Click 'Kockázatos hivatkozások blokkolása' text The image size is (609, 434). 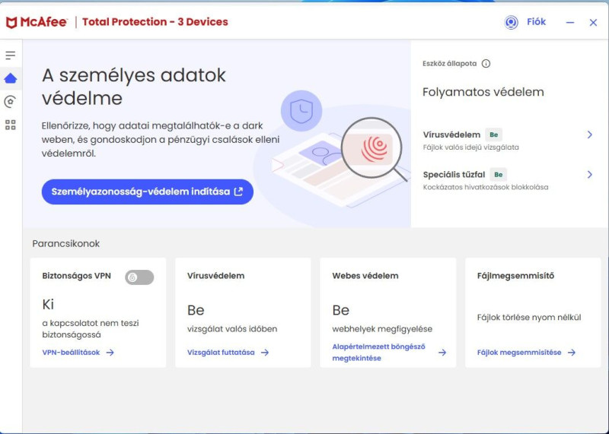pyautogui.click(x=486, y=187)
